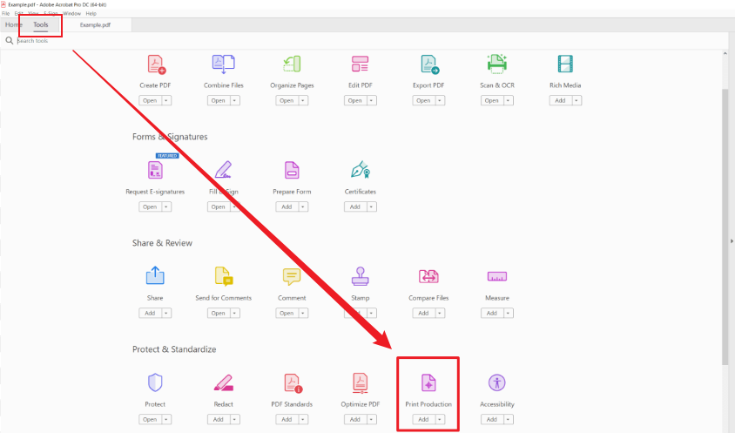Click the Add button under Certificates

click(355, 206)
